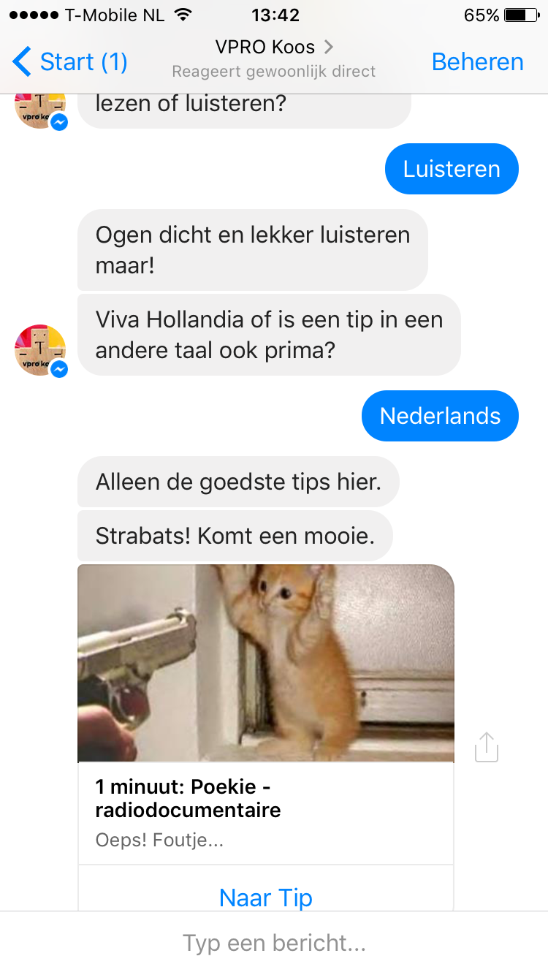Tap the Messenger badge on the top avatar
This screenshot has width=548, height=975.
pos(59,122)
